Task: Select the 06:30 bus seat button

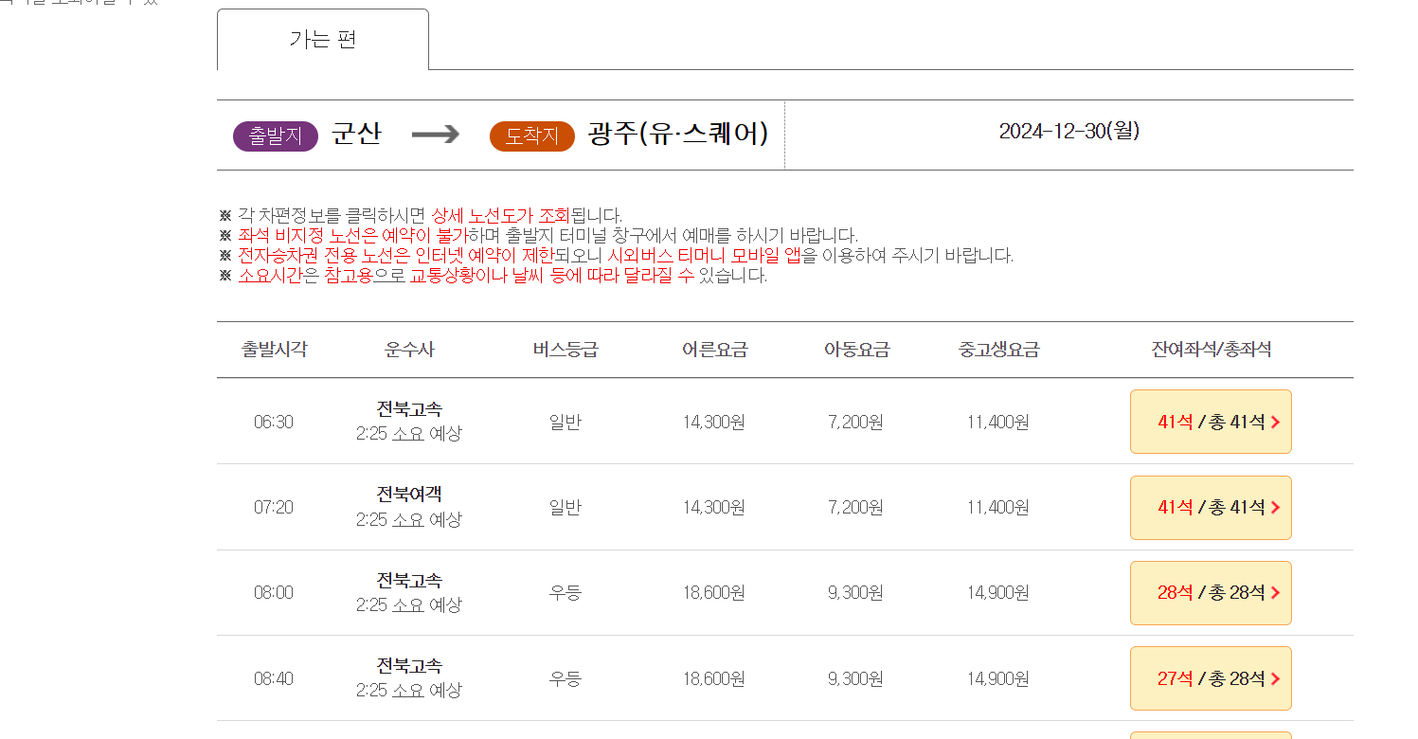Action: (x=1211, y=422)
